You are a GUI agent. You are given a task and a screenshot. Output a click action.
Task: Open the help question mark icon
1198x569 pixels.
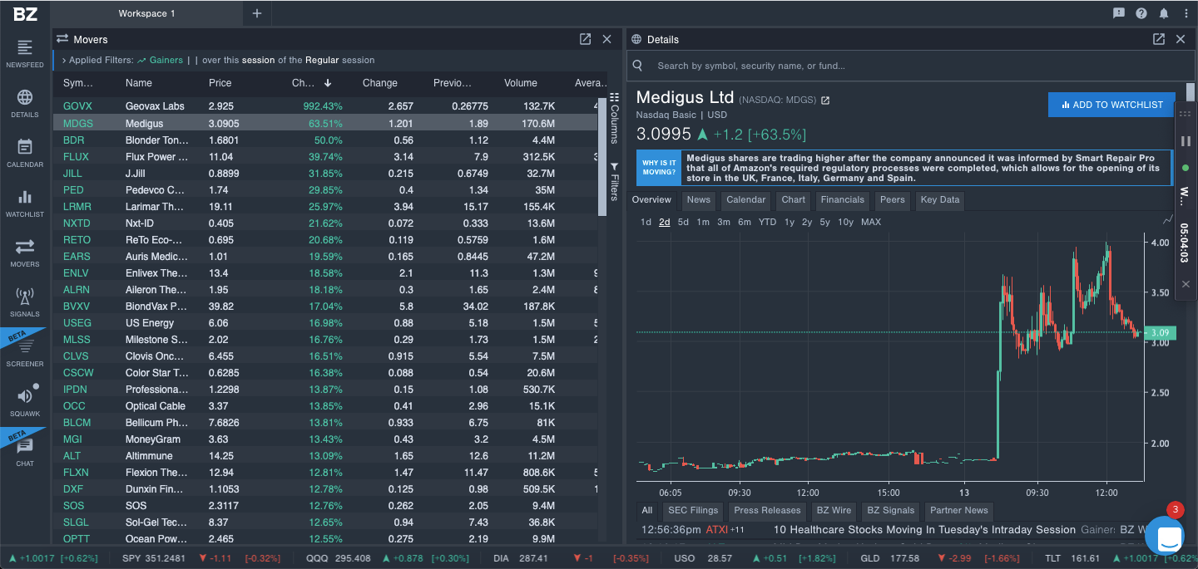[x=1141, y=13]
